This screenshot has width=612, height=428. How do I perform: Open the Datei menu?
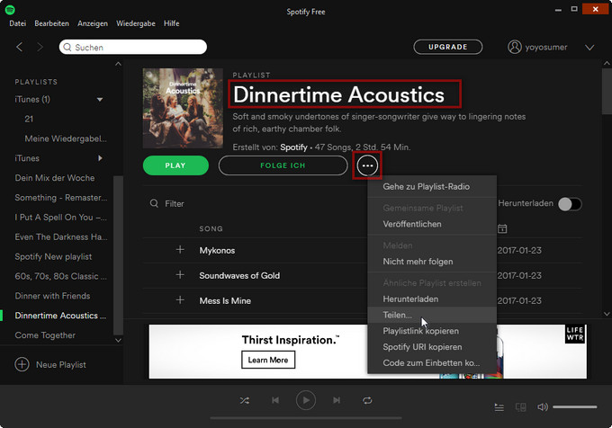(18, 23)
